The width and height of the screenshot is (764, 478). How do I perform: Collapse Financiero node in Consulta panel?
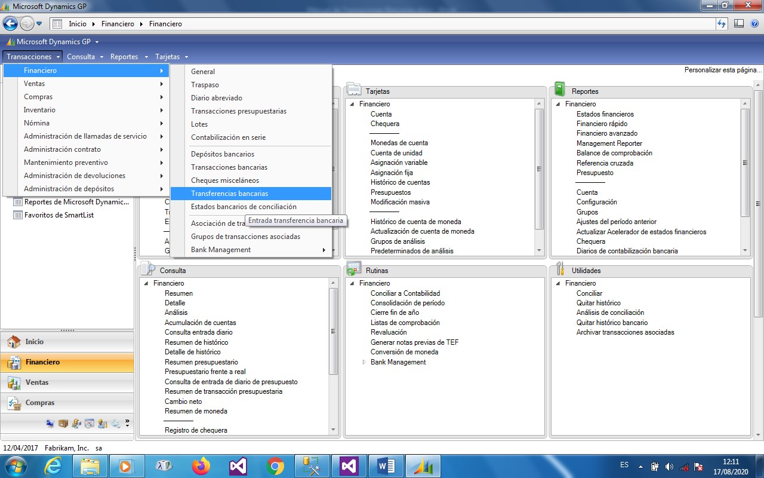coord(146,283)
